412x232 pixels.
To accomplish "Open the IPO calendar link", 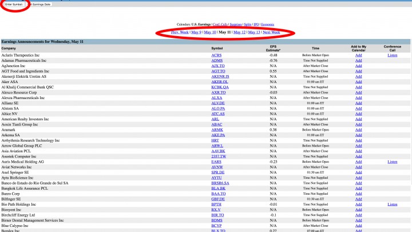I will tap(256, 25).
